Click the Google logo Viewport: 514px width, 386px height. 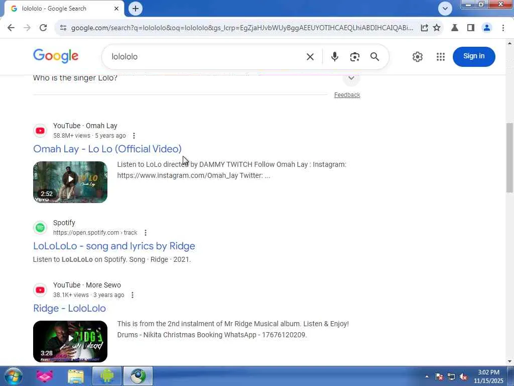click(56, 56)
